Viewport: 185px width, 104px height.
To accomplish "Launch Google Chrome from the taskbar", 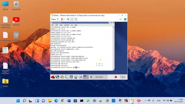I will click(62, 101).
